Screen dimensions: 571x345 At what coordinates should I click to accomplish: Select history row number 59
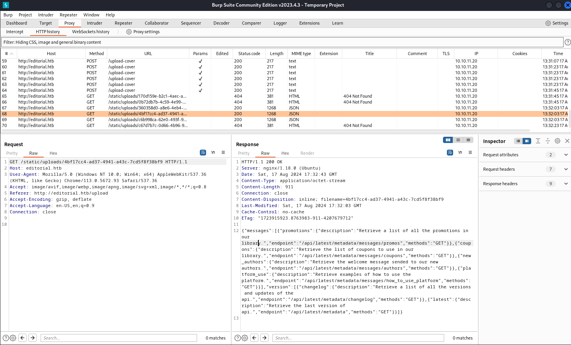284,61
